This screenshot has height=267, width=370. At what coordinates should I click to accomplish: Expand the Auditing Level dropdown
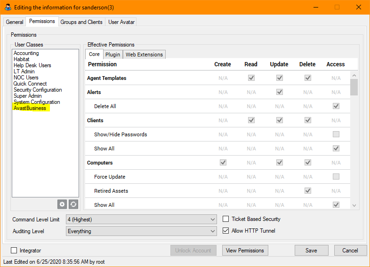tap(141, 231)
